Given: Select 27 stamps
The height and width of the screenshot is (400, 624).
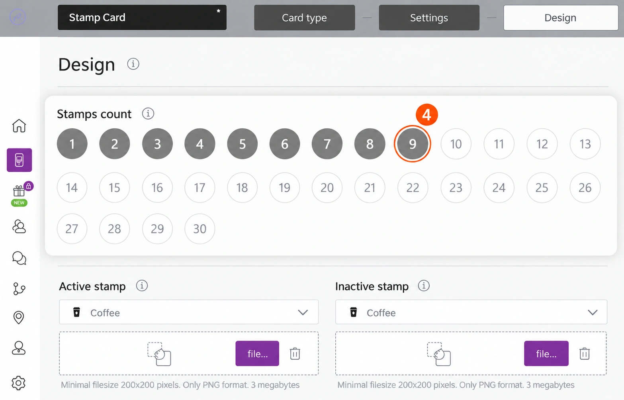Looking at the screenshot, I should pyautogui.click(x=72, y=229).
